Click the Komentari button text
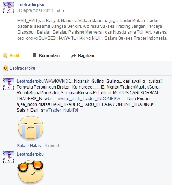The width and height of the screenshot is (172, 185). pos(49,56)
